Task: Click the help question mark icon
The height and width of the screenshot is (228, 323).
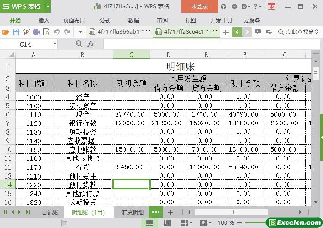Action: 256,6
